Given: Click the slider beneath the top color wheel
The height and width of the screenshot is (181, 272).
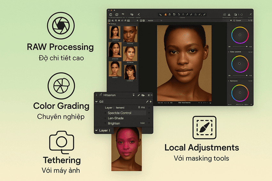Looking at the screenshot, I should 240,46.
